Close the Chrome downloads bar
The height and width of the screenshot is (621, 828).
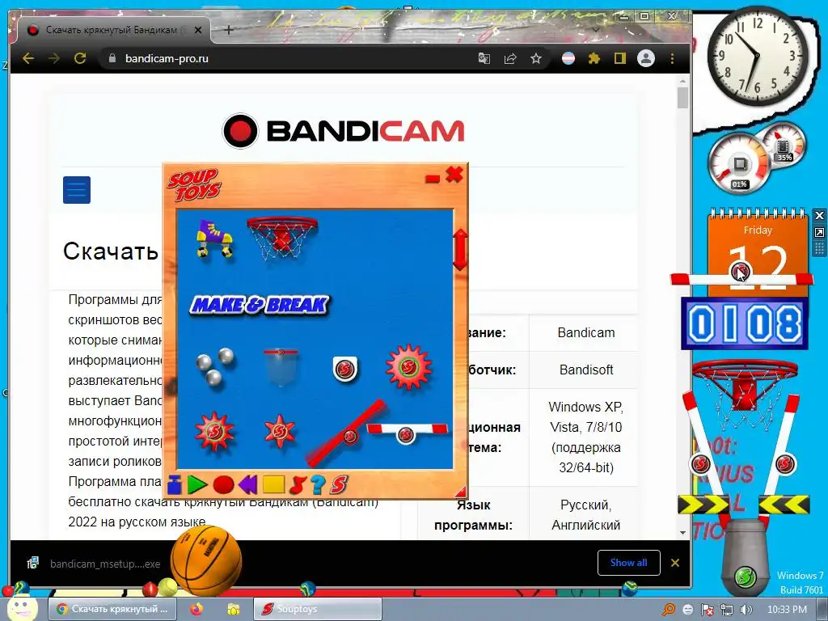click(675, 563)
